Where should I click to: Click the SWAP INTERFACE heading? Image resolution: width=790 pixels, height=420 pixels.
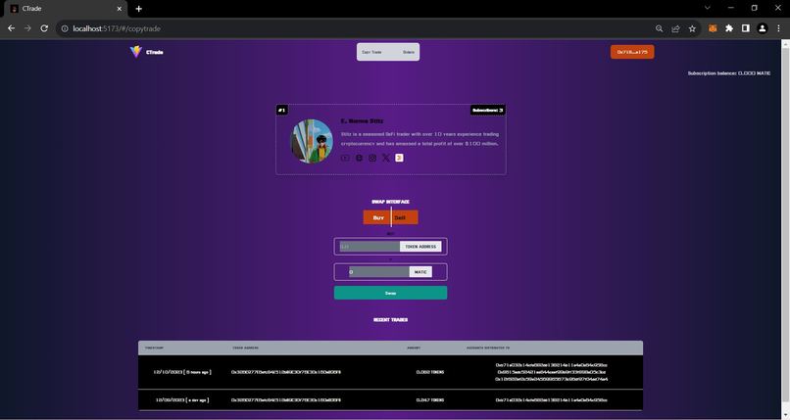[x=390, y=202]
